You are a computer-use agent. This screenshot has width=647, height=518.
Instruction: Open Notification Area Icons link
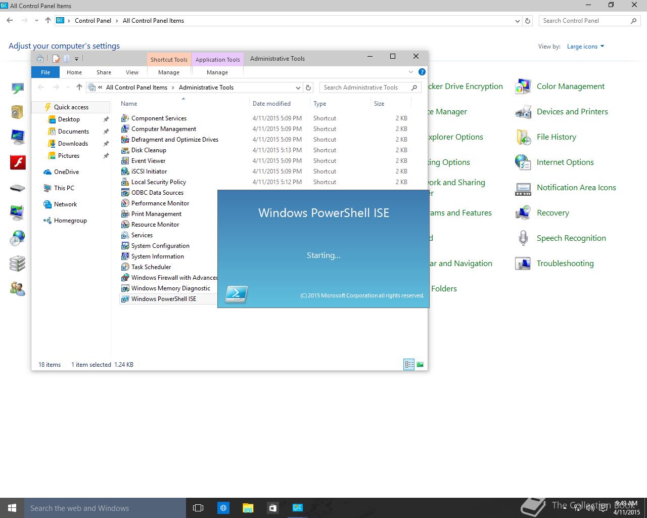[576, 188]
